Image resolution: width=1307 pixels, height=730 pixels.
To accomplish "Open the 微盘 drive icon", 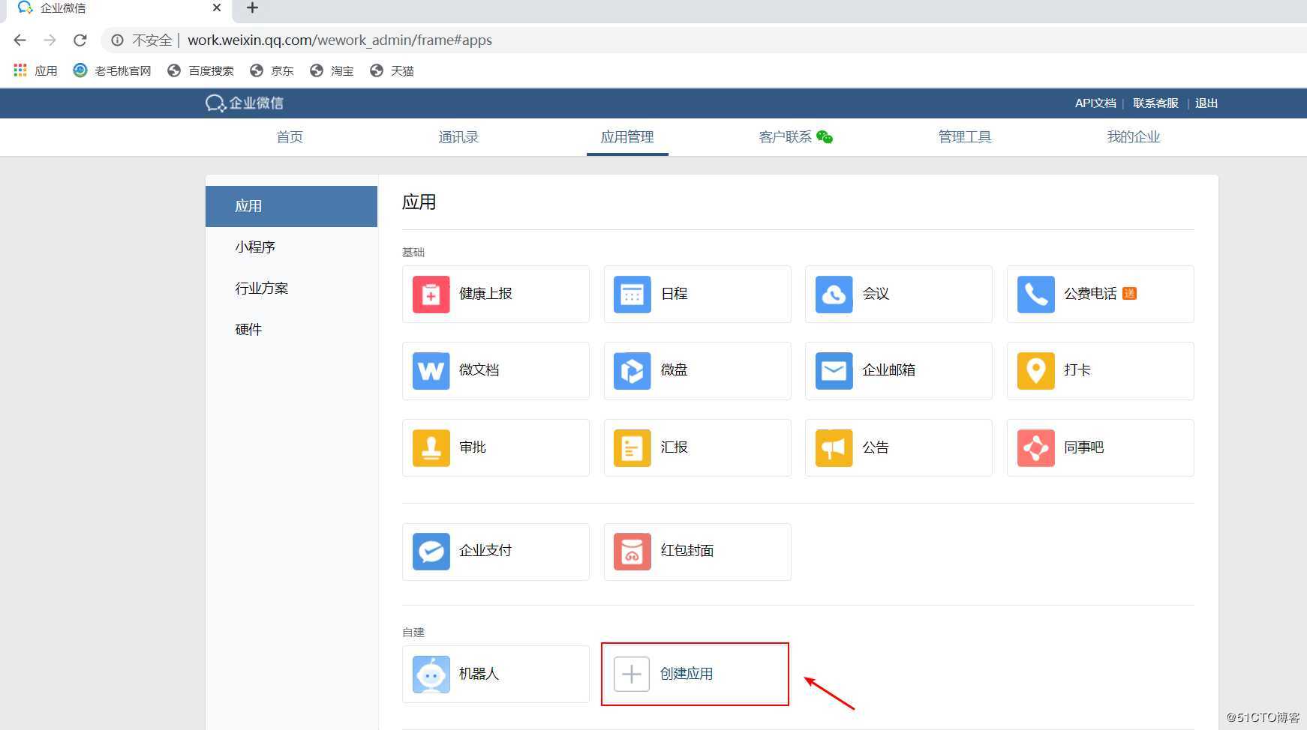I will click(632, 371).
